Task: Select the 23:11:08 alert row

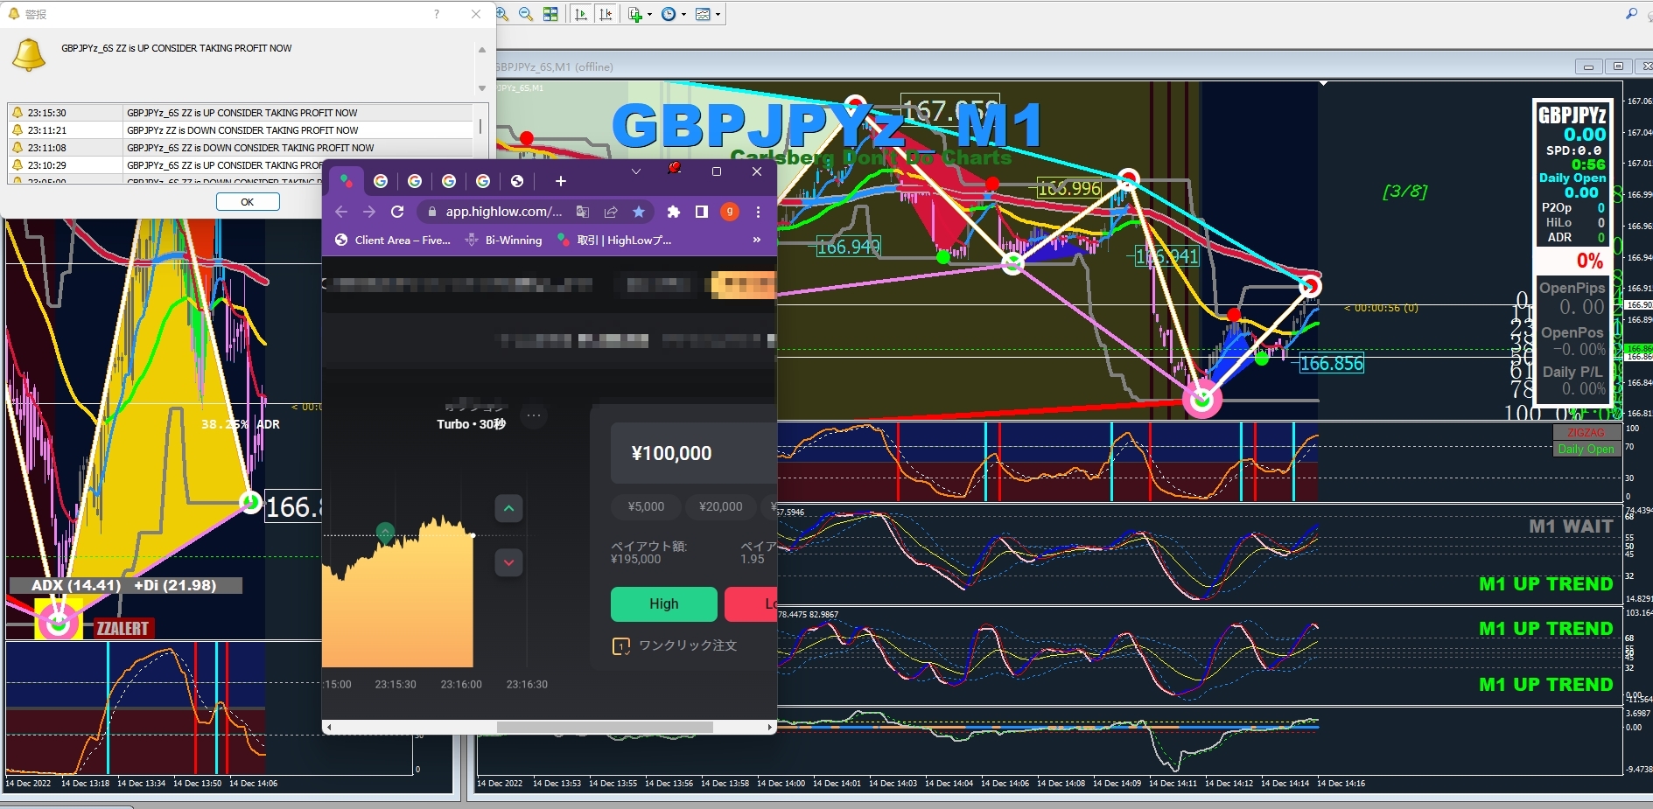Action: click(241, 148)
